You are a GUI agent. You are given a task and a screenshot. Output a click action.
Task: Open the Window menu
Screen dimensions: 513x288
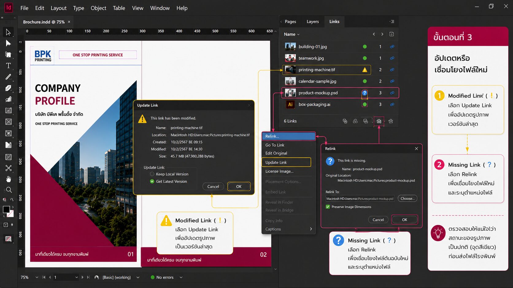tap(160, 8)
